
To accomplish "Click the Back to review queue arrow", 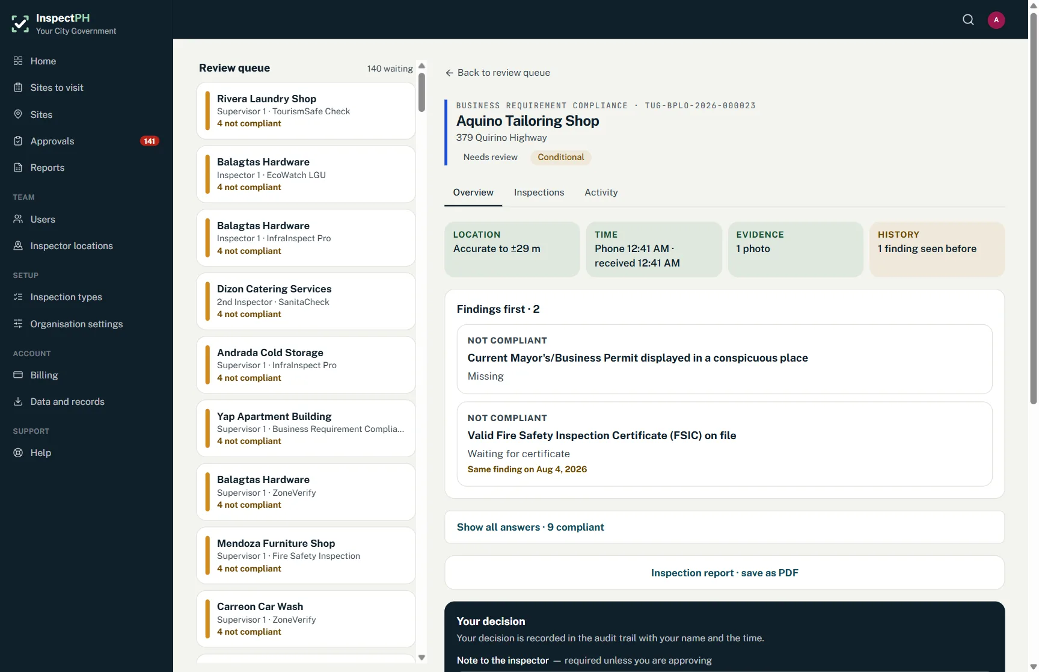I will pyautogui.click(x=449, y=73).
